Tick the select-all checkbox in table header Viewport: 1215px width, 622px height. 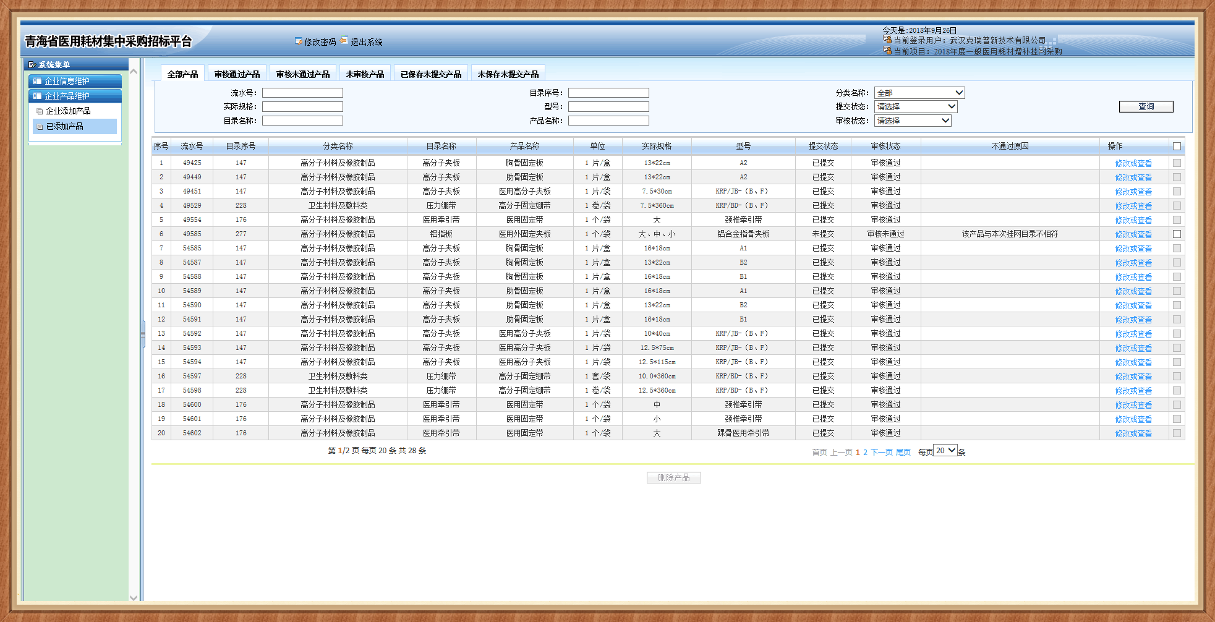click(1177, 147)
